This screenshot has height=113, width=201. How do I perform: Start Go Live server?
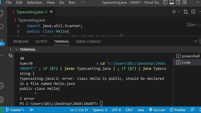[x=157, y=110]
